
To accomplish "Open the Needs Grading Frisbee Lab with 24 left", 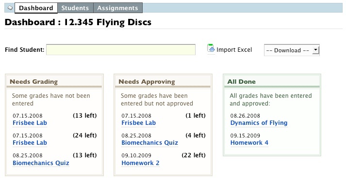I will point(30,143).
